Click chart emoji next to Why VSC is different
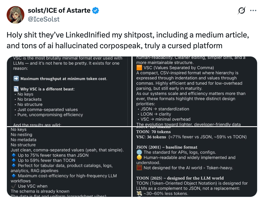Screen dimensions: 264x199 pos(16,89)
